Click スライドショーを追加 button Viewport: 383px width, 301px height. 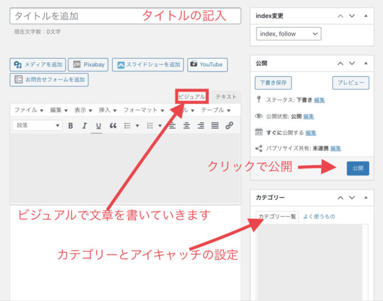(148, 65)
